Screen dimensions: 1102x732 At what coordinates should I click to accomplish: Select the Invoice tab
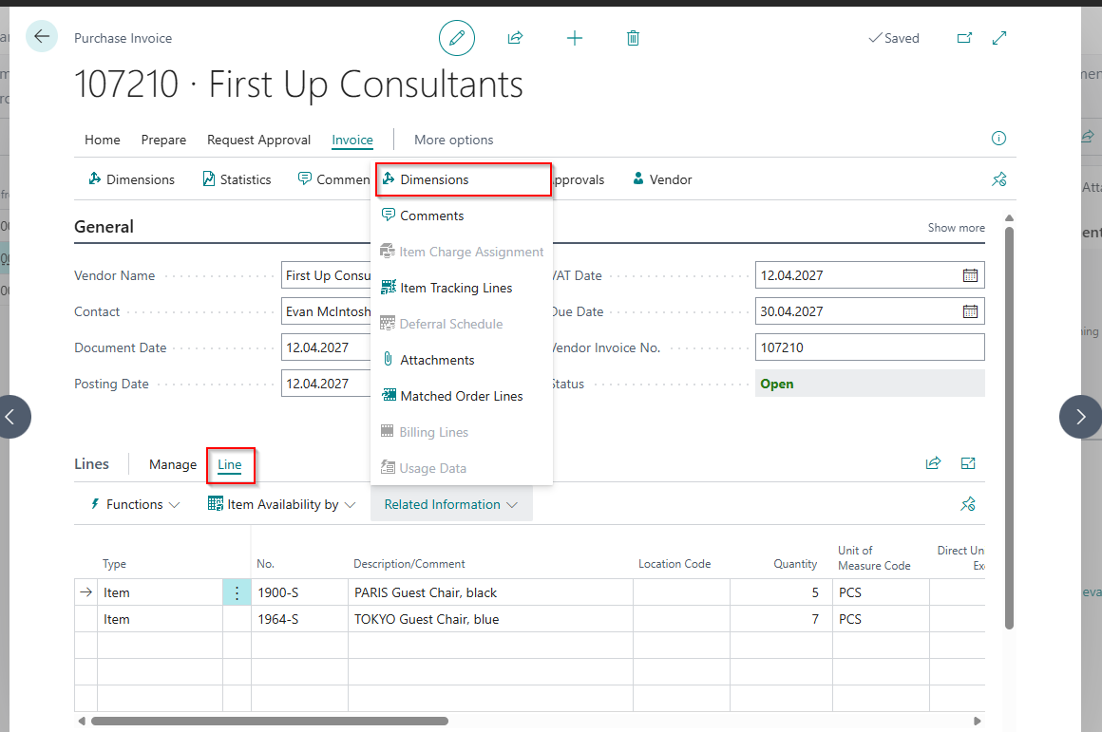(352, 140)
